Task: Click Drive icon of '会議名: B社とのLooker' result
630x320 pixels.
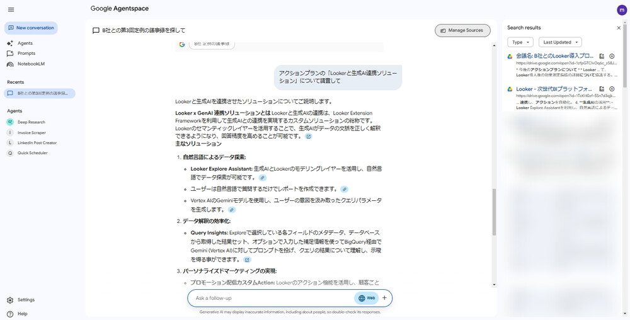Action: (x=510, y=57)
